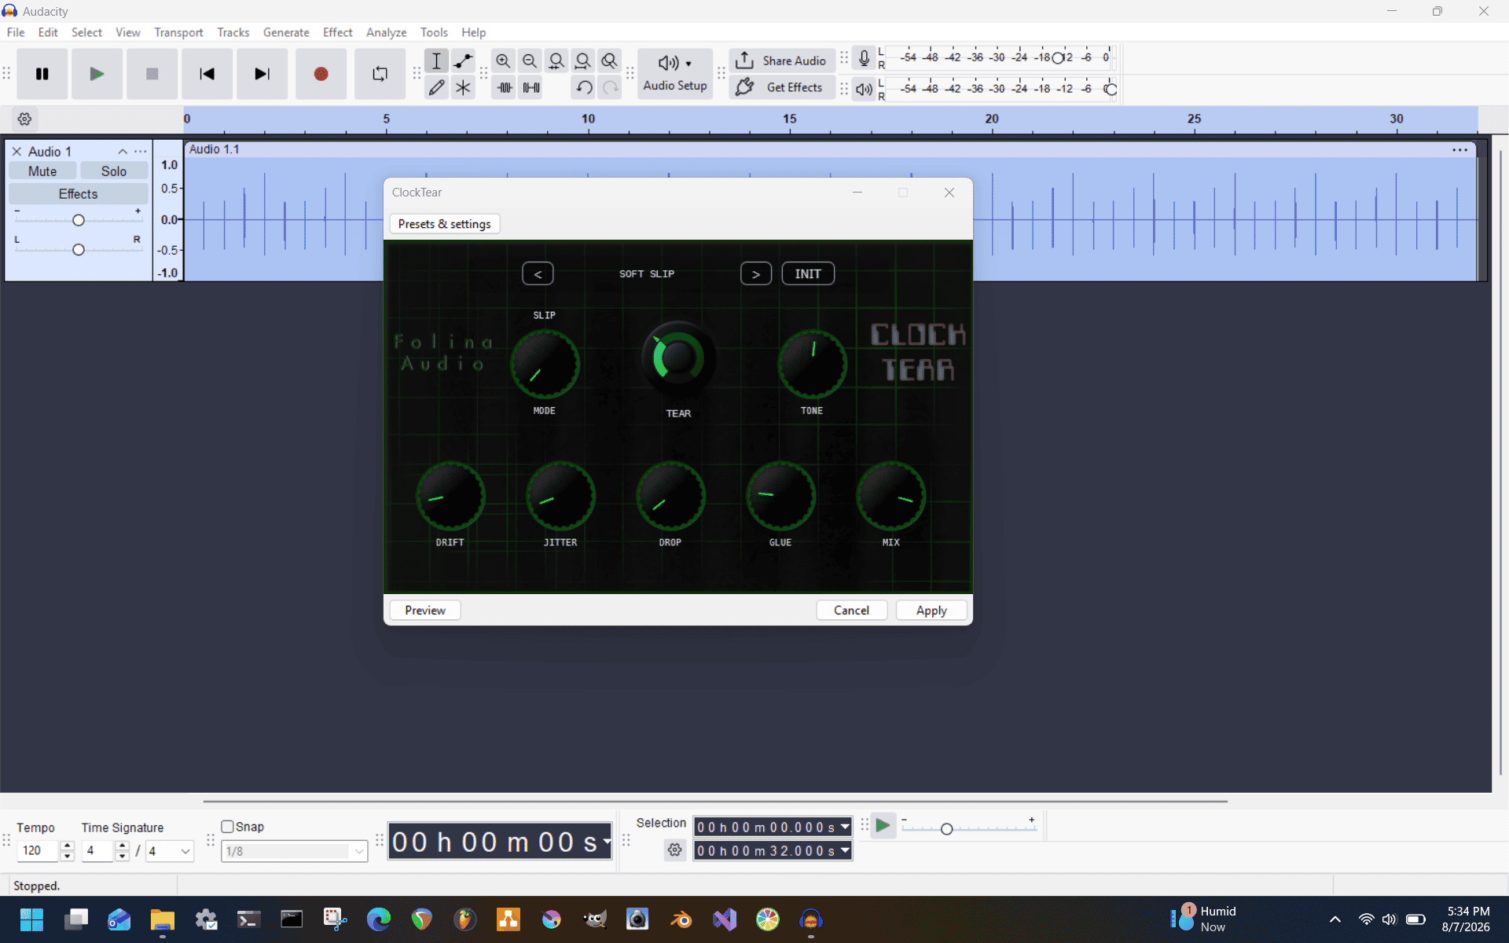This screenshot has width=1509, height=943.
Task: Click Silence audio selection icon
Action: click(x=531, y=87)
